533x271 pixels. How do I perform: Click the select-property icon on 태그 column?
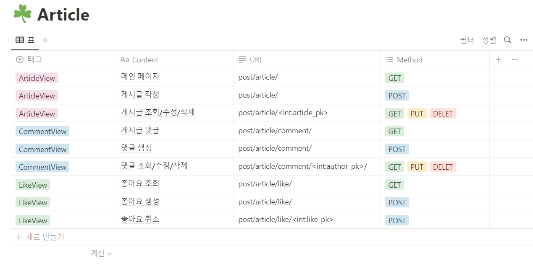[18, 59]
